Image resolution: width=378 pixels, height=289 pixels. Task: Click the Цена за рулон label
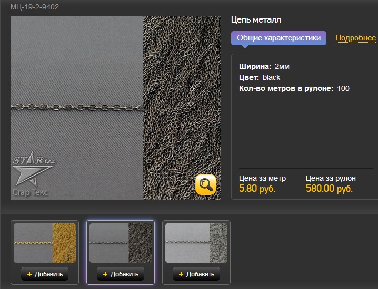point(331,178)
